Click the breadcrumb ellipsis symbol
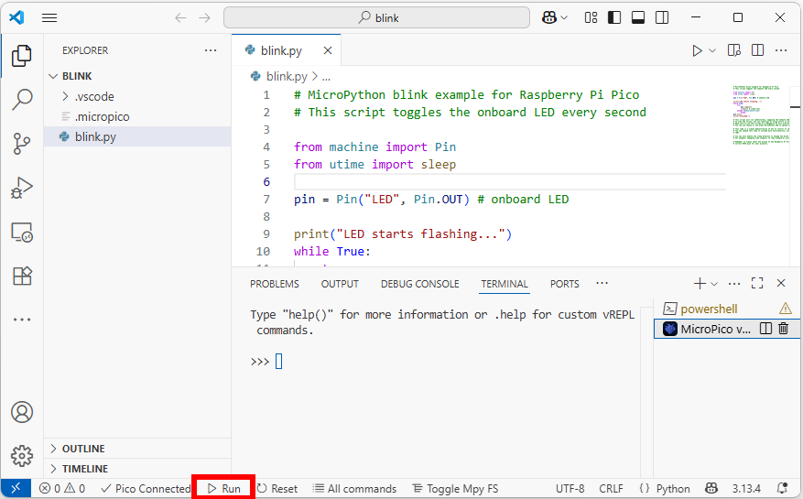The width and height of the screenshot is (803, 499). (326, 77)
